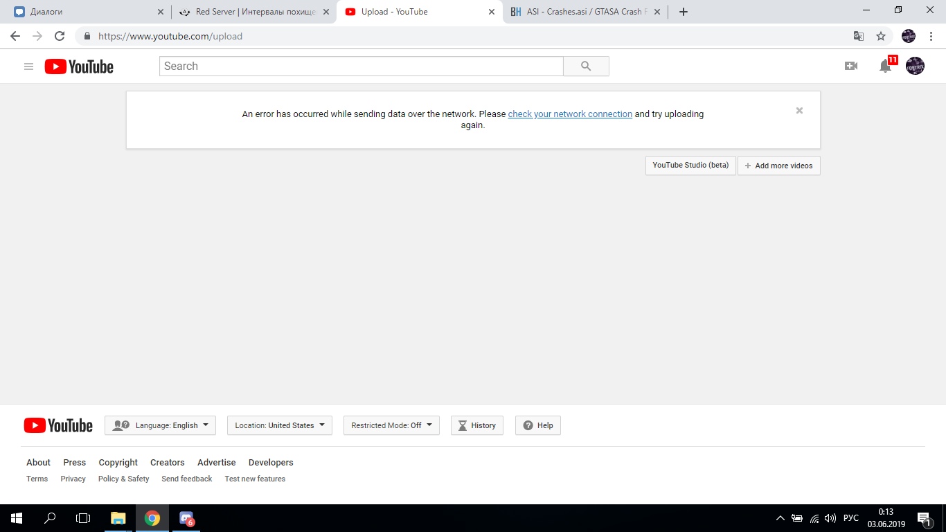Viewport: 946px width, 532px height.
Task: Open YouTube Studio (beta)
Action: (x=690, y=166)
